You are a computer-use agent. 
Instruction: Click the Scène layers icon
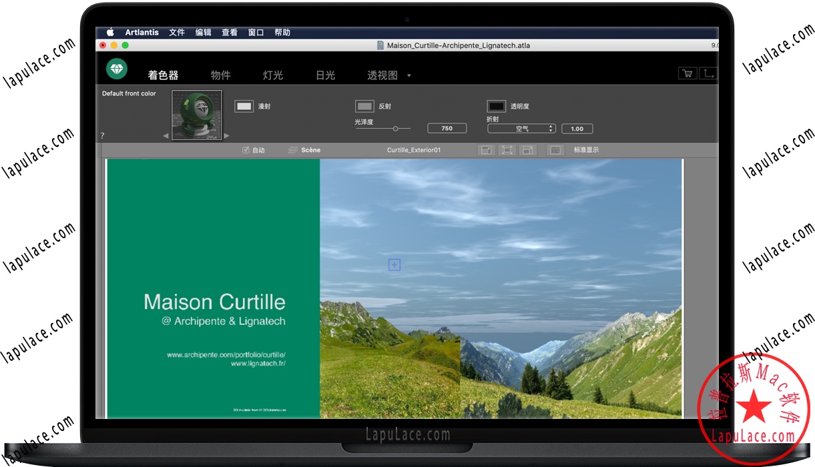tap(292, 149)
